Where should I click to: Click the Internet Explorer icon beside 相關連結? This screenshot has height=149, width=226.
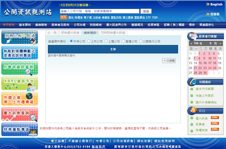point(192,82)
